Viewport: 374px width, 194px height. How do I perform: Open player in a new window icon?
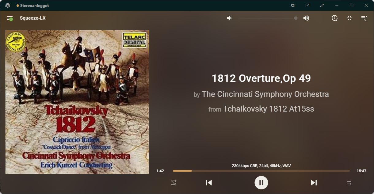point(307,6)
